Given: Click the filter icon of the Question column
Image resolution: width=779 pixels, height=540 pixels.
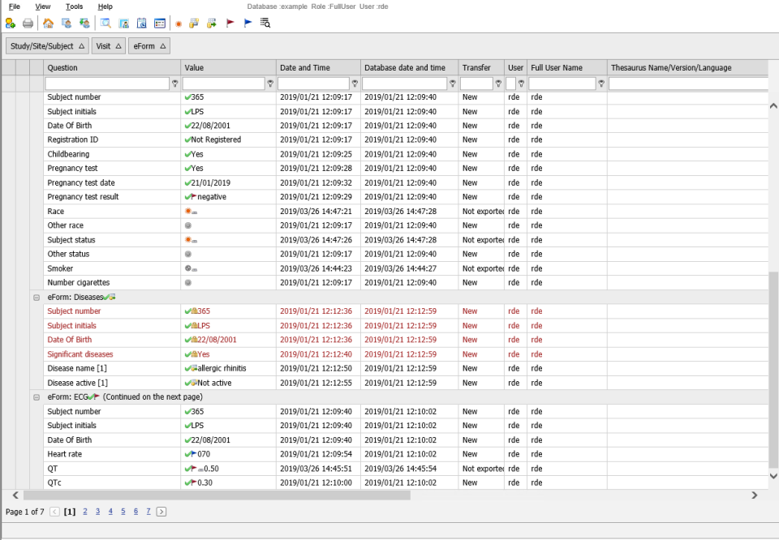Looking at the screenshot, I should pyautogui.click(x=175, y=84).
